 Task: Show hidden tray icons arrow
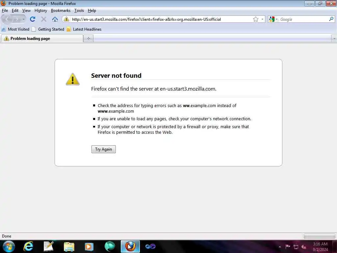coord(280,247)
